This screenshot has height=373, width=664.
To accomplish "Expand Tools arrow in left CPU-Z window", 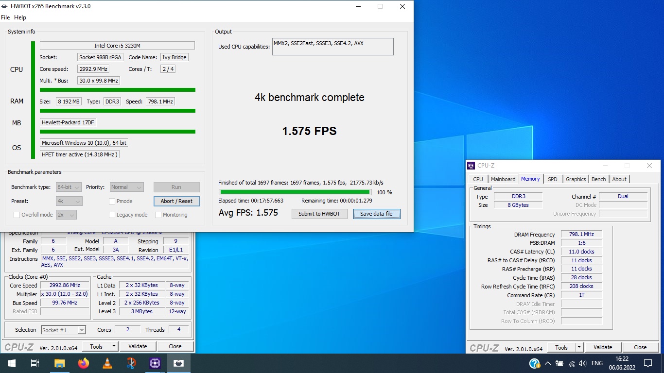I will pyautogui.click(x=114, y=346).
